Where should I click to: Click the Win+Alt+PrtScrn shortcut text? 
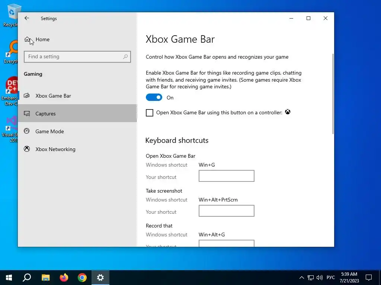[x=218, y=200]
